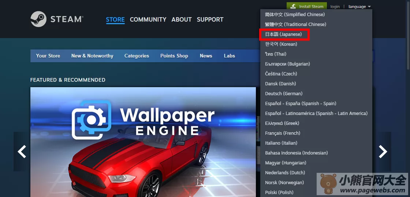This screenshot has height=197, width=410.
Task: Open the New & Noteworthy tab
Action: coord(92,56)
